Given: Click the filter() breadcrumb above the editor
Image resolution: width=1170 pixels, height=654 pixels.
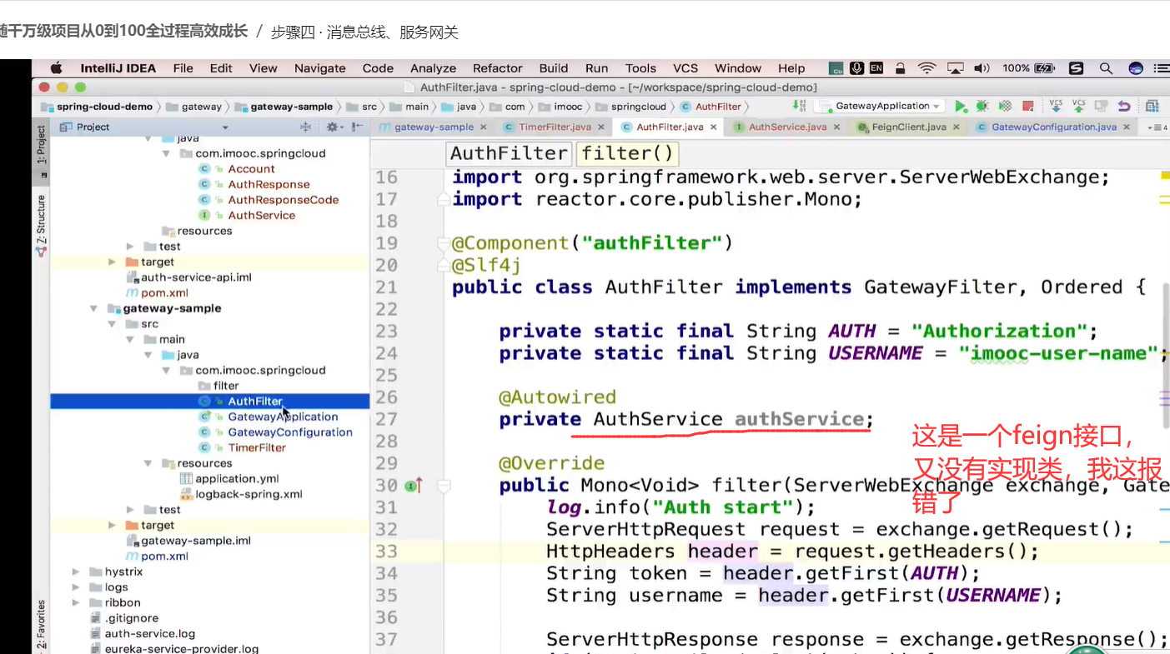Looking at the screenshot, I should tap(626, 153).
